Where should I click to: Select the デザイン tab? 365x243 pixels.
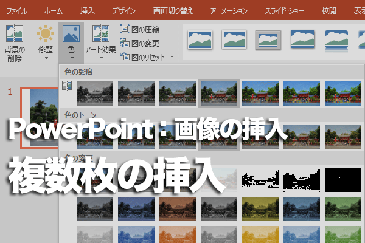pyautogui.click(x=124, y=10)
